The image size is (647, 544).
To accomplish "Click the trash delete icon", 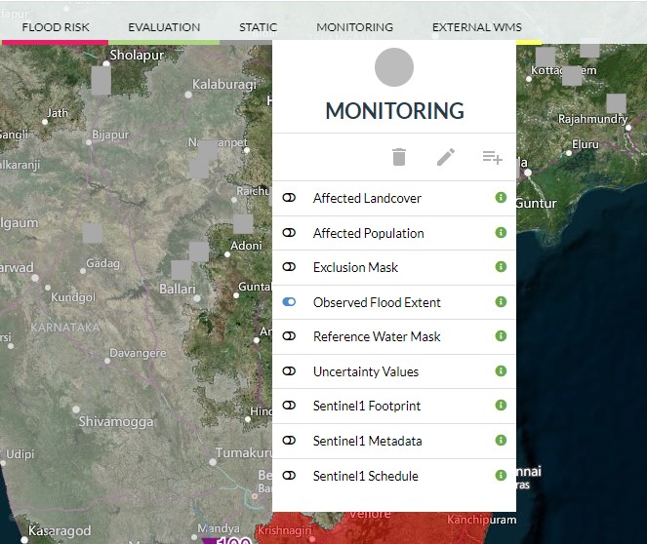I will tap(398, 157).
